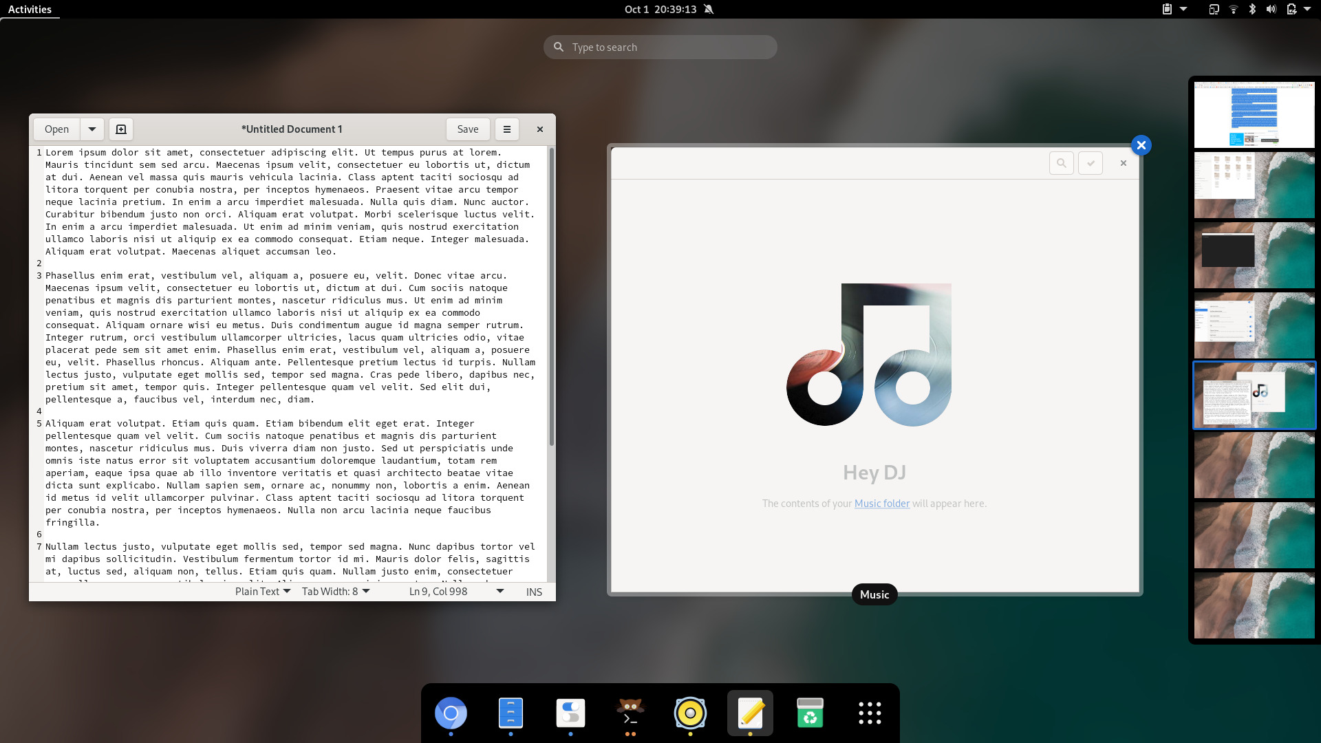Viewport: 1321px width, 743px height.
Task: Open the Chromium browser from dock
Action: 451,714
